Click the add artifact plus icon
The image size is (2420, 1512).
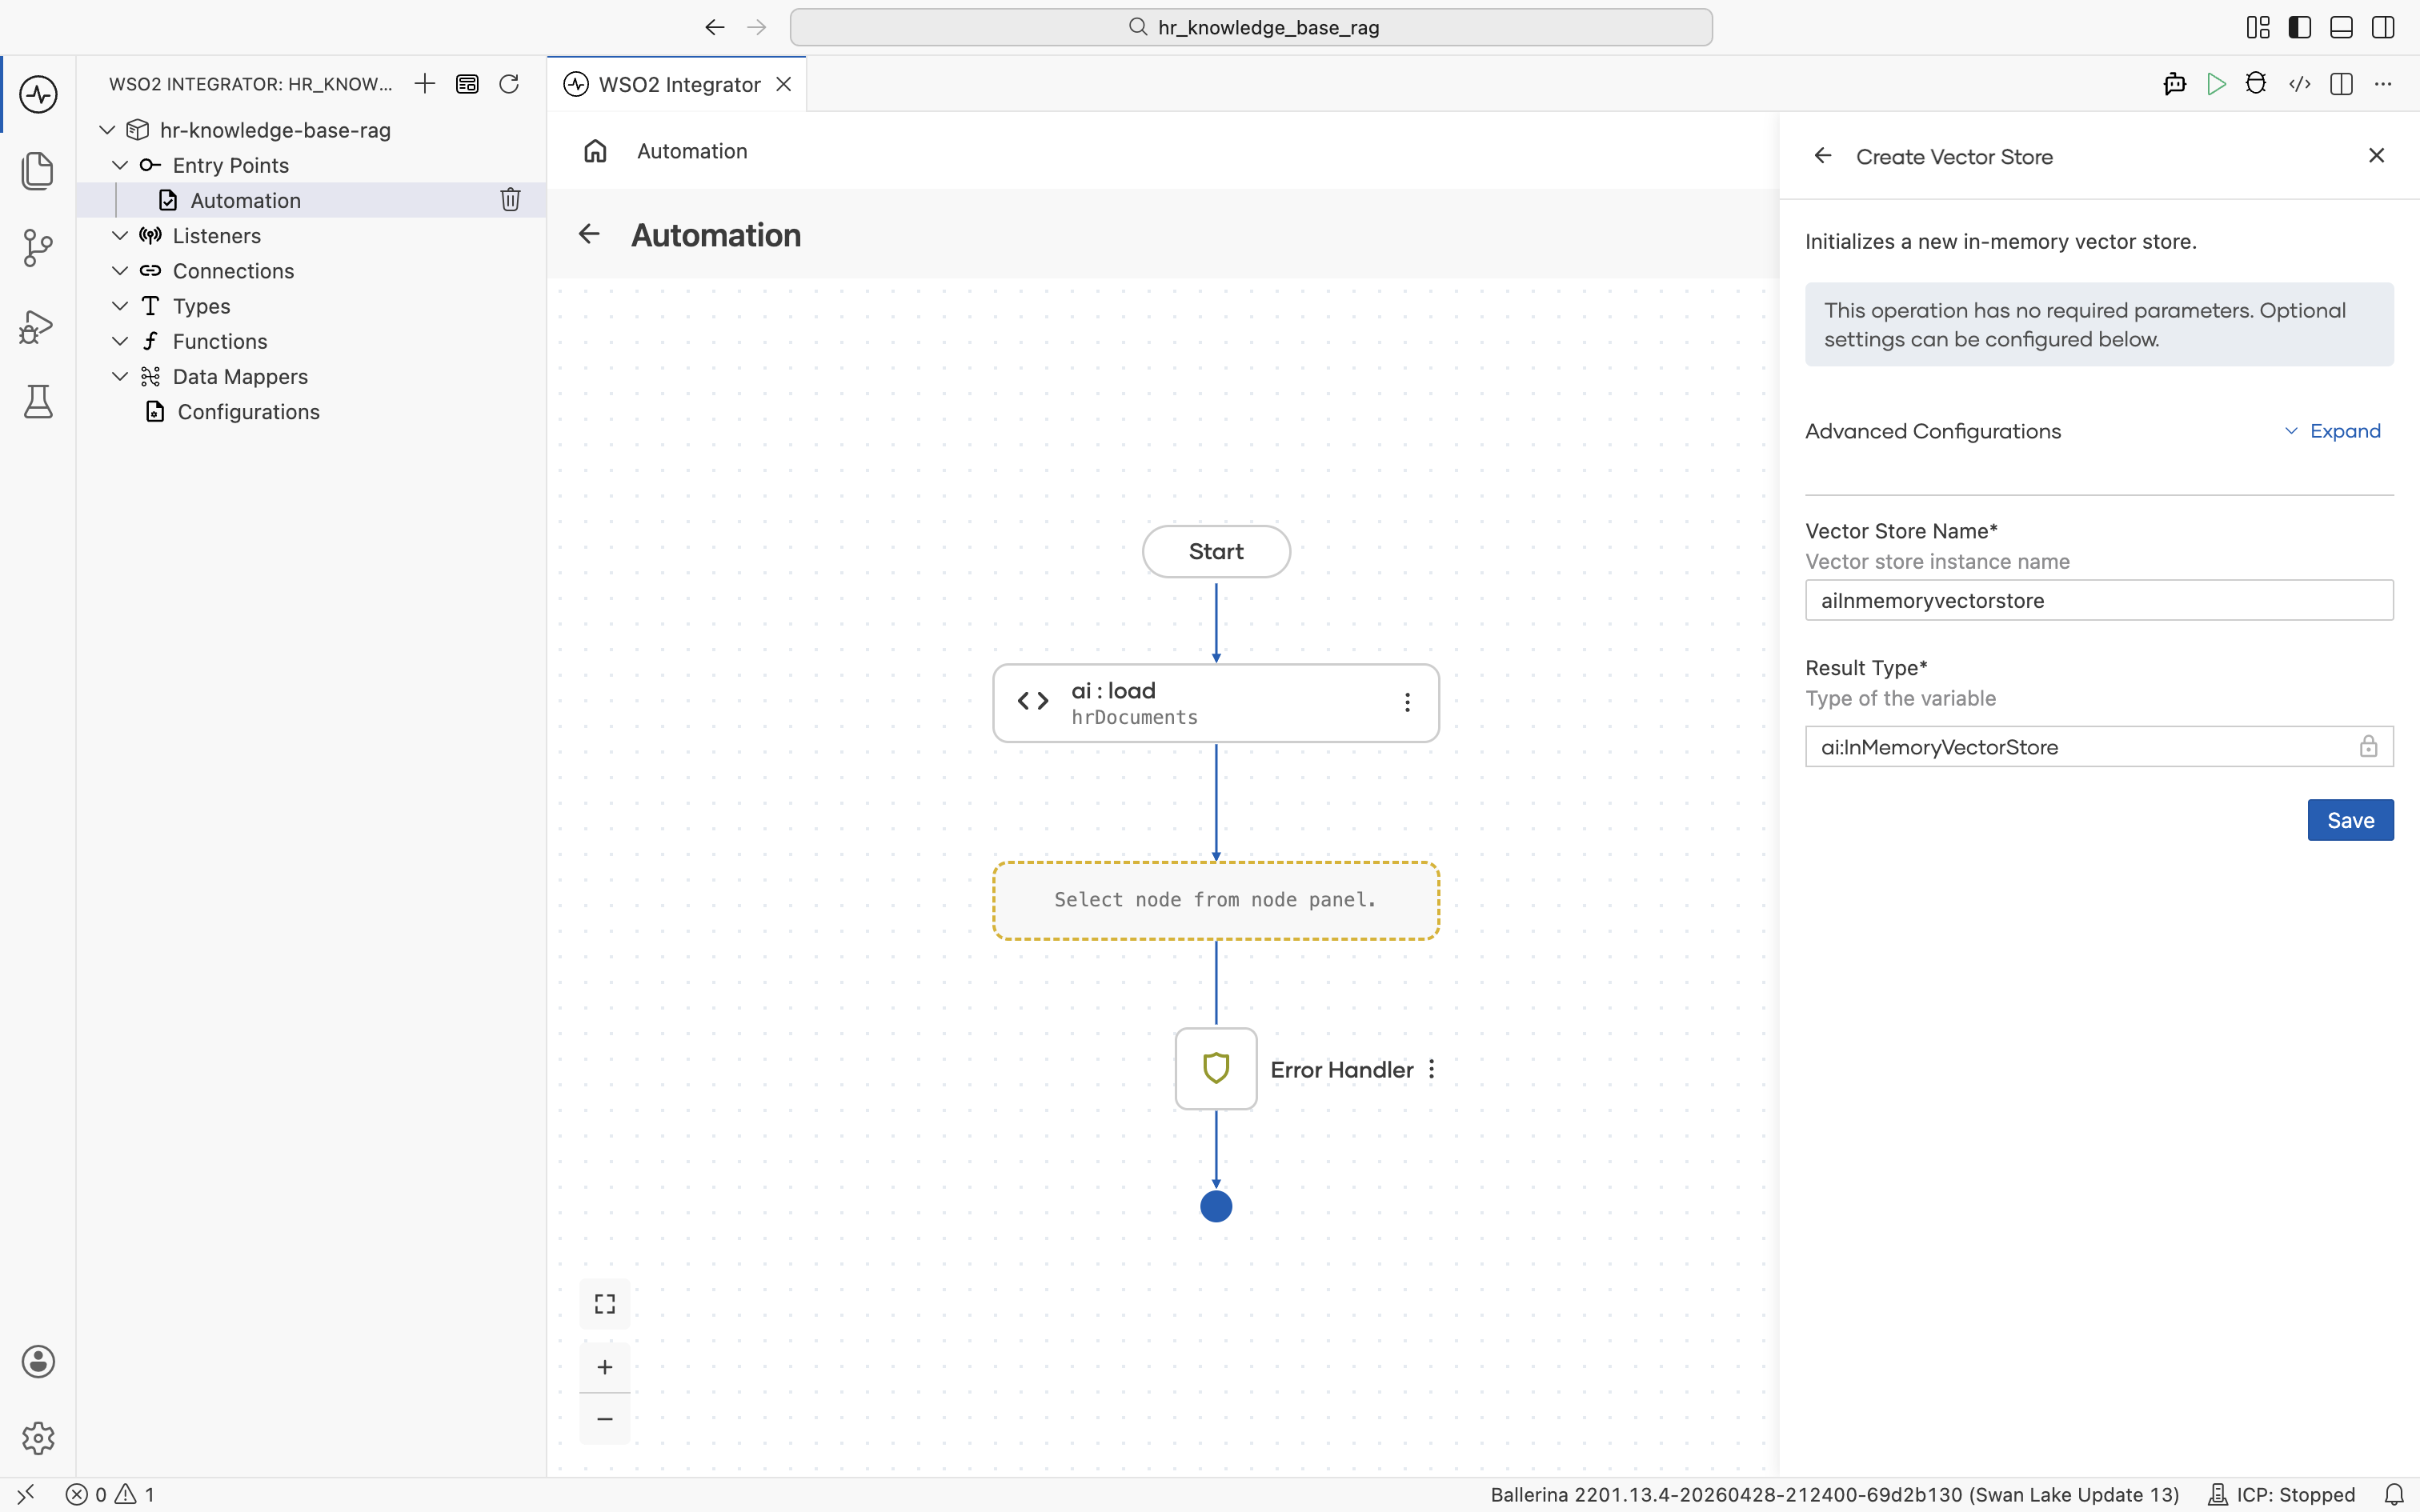(425, 84)
